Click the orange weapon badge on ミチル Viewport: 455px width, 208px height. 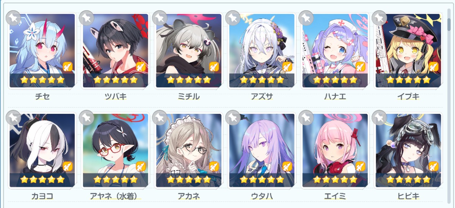click(x=214, y=67)
